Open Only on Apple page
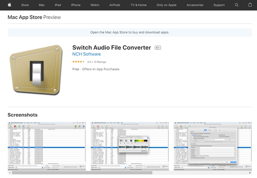This screenshot has height=178, width=257. [x=166, y=5]
